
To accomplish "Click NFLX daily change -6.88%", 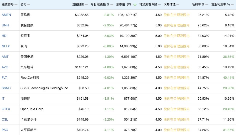I will pyautogui.click(x=109, y=46).
